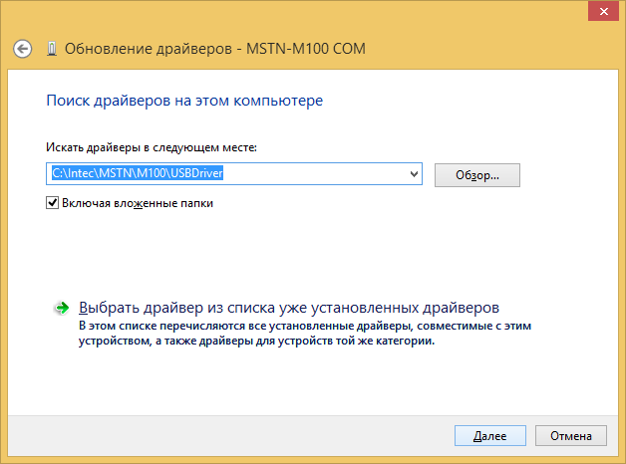Click the description text under Выбрать драйвер link
The width and height of the screenshot is (626, 464).
pyautogui.click(x=305, y=334)
